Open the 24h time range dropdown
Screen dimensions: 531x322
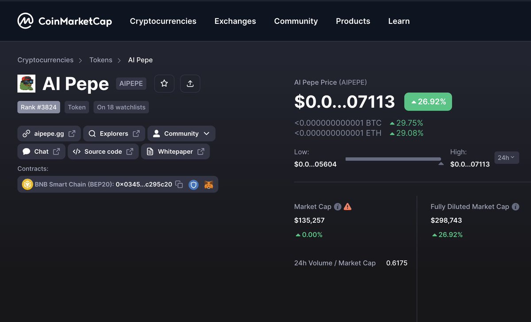tap(507, 158)
